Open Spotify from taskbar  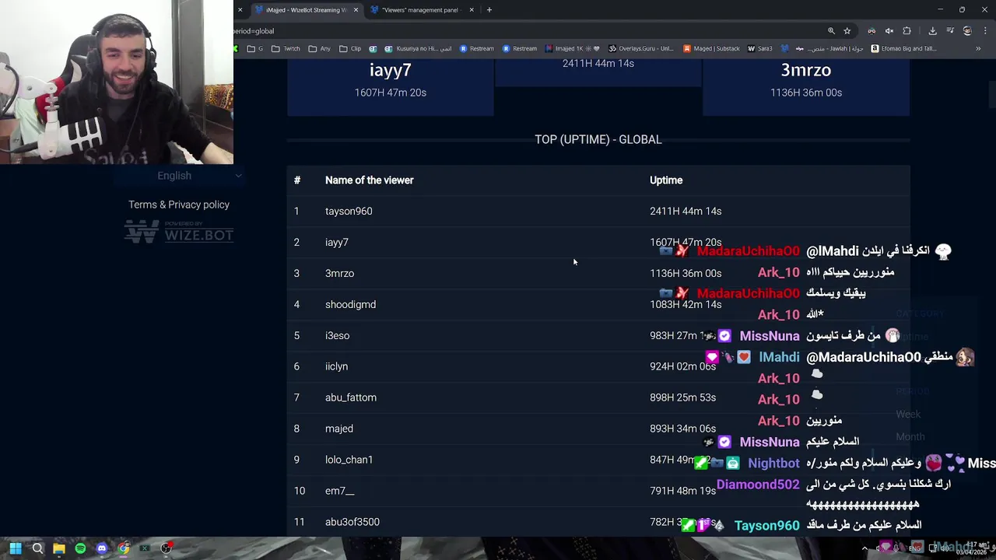[x=80, y=548]
